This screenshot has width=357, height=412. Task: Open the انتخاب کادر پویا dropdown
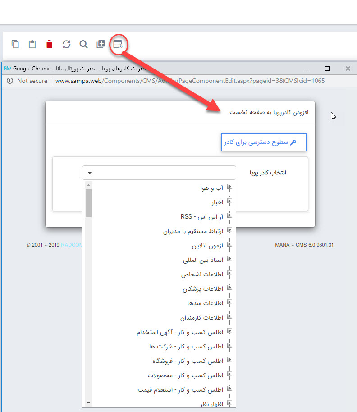tap(159, 173)
